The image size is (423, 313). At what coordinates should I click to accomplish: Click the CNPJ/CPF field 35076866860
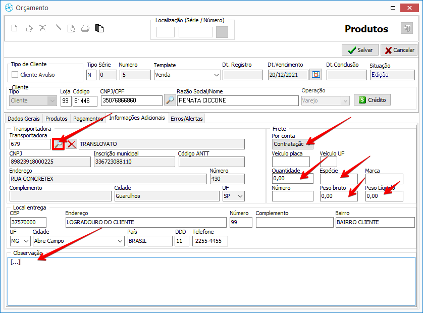pos(132,100)
